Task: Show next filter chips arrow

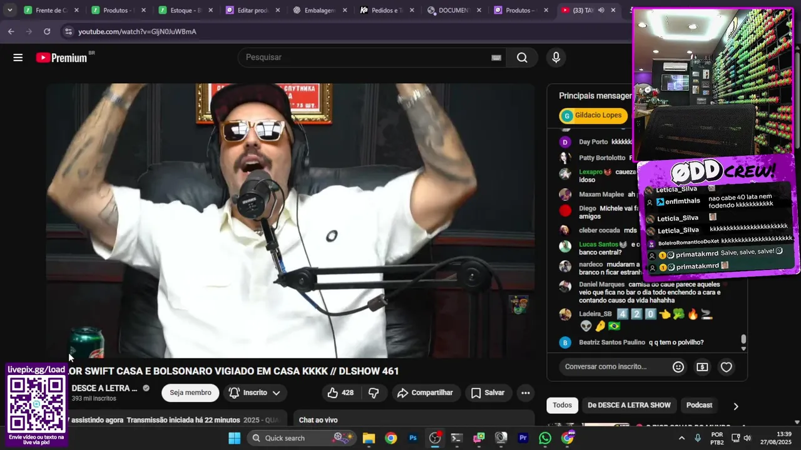Action: (x=736, y=406)
